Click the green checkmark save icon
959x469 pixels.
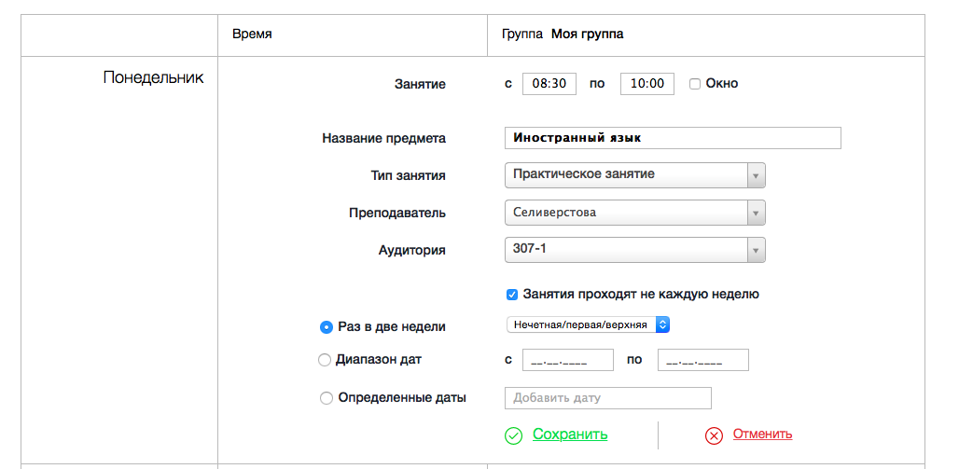[513, 435]
